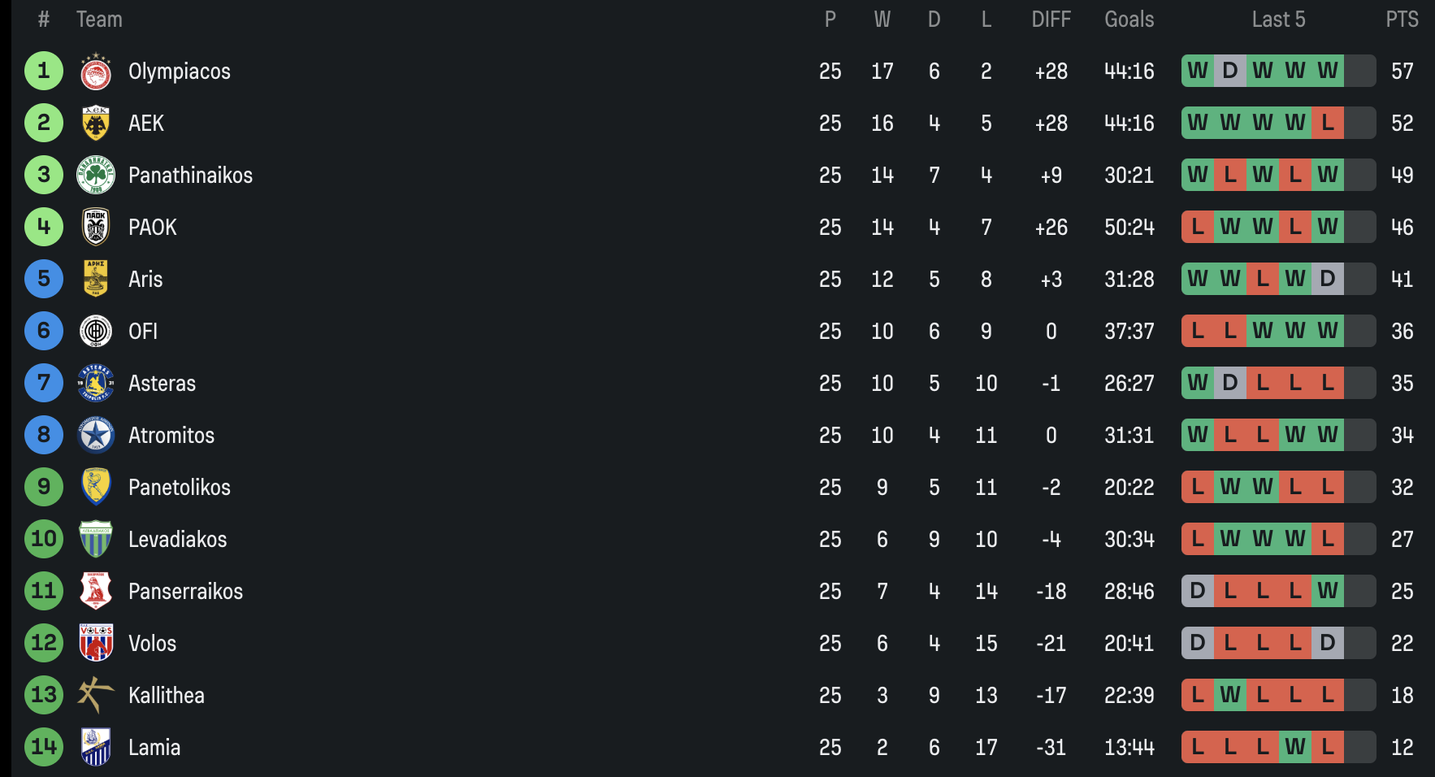1435x777 pixels.
Task: Open the Asteras club emblem
Action: coord(96,384)
